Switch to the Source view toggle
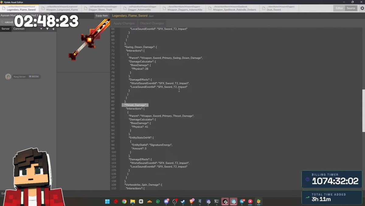The height and width of the screenshot is (206, 365). [351, 8]
